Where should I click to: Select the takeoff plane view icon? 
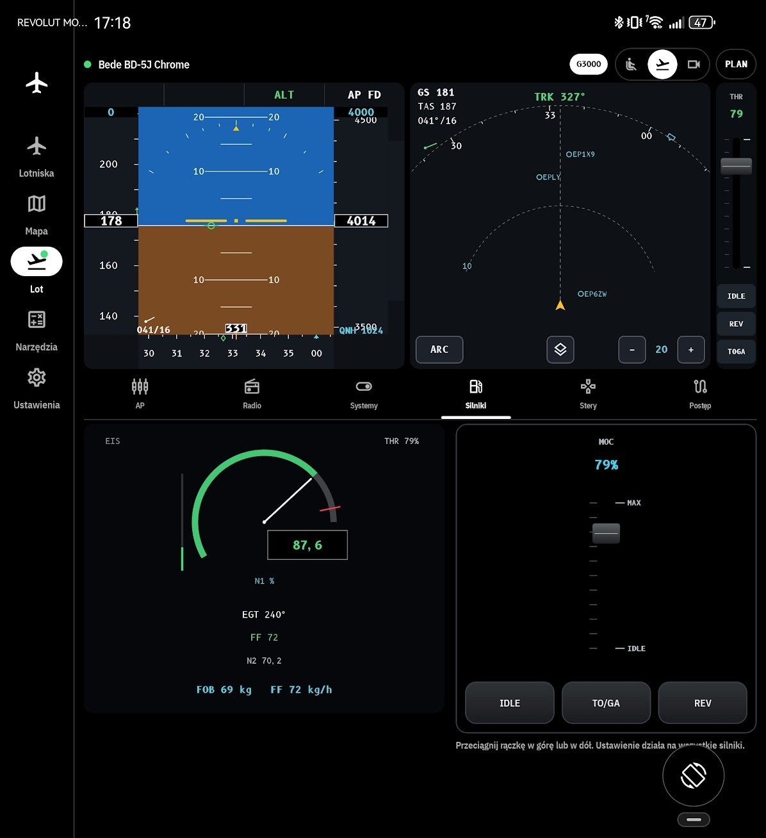point(662,64)
